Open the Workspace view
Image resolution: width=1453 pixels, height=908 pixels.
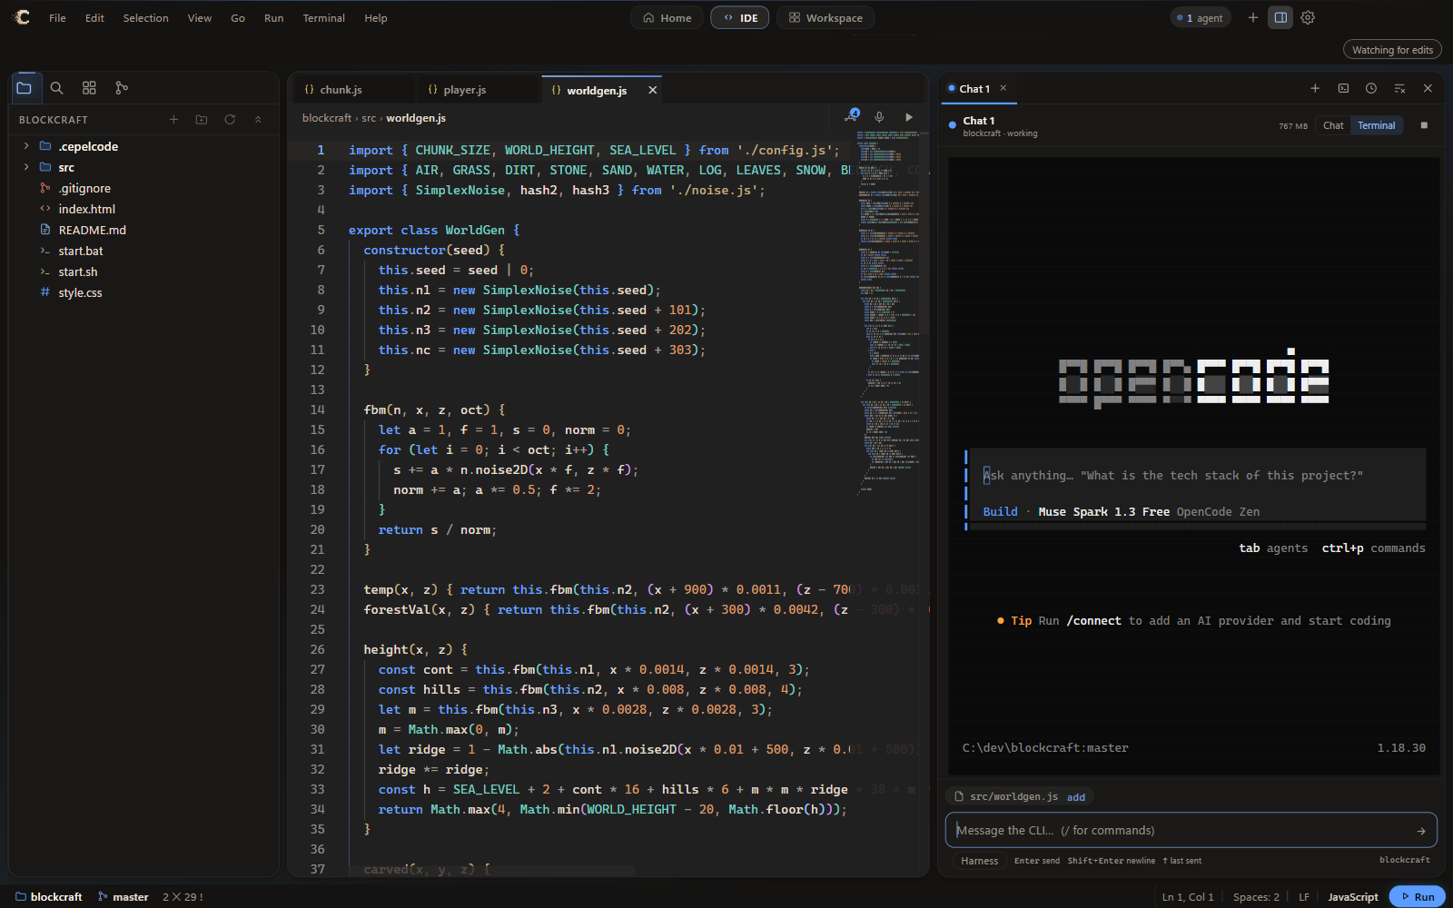(x=825, y=17)
